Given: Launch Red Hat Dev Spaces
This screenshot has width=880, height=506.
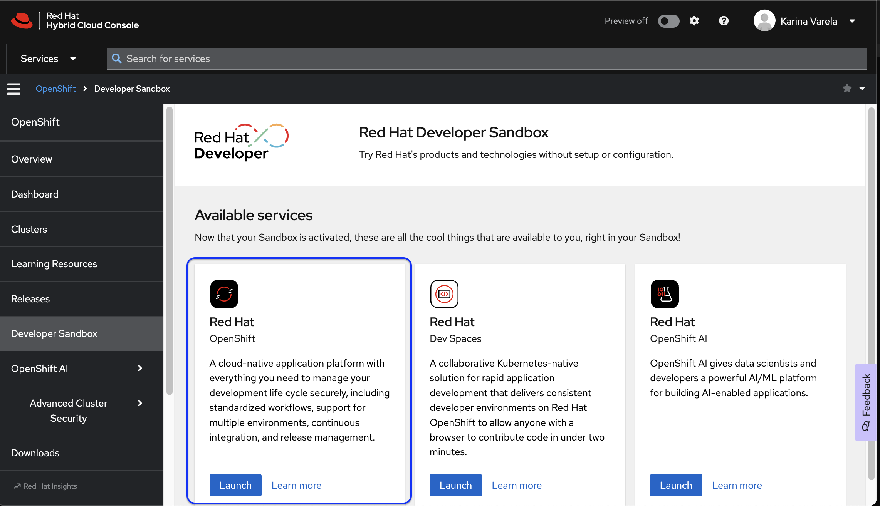Looking at the screenshot, I should 455,485.
